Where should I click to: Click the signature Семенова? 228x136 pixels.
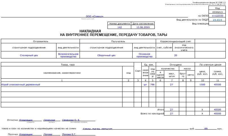49,120
